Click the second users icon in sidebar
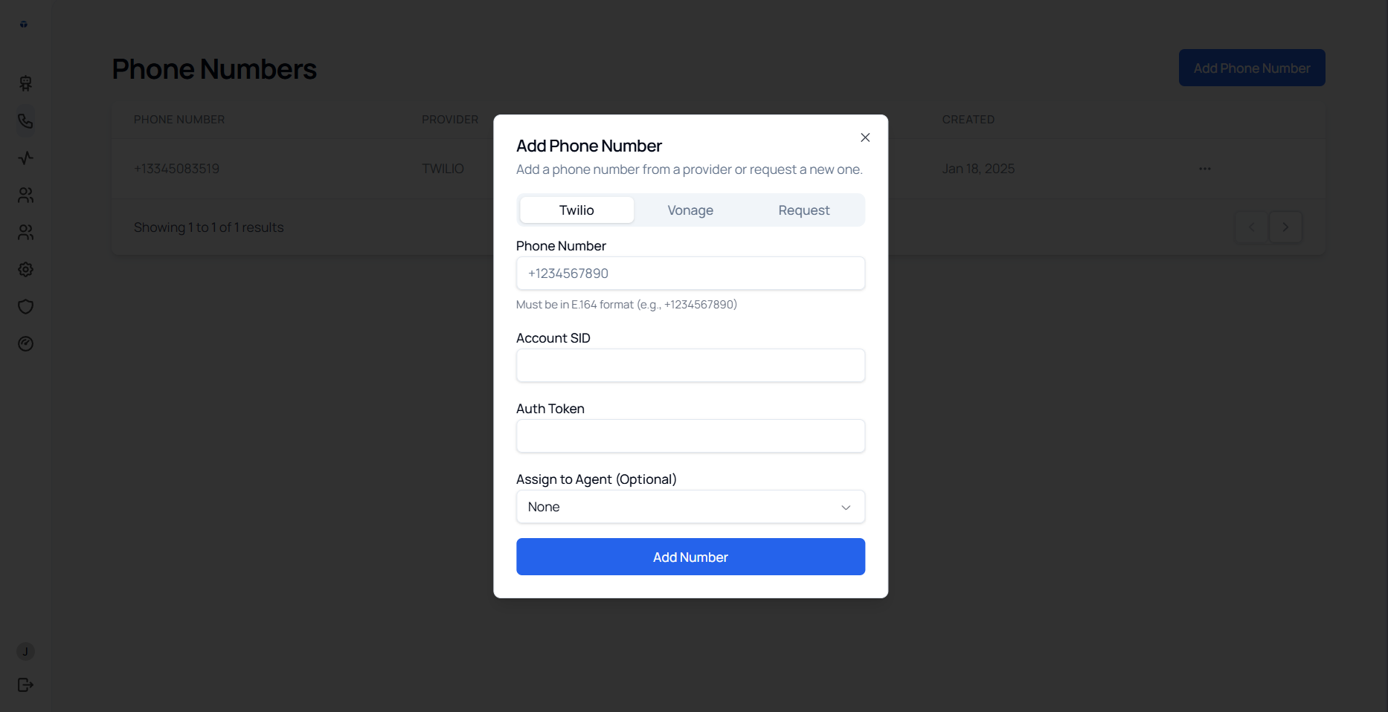1388x712 pixels. click(x=25, y=232)
